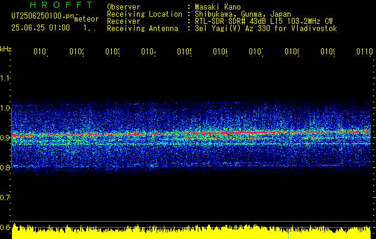
Task: Click the 0.8 kHz frequency label
Action: click(5, 167)
